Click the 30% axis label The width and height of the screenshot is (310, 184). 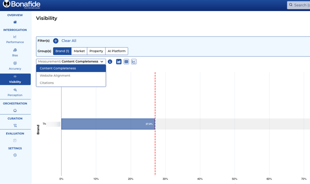tap(165, 179)
